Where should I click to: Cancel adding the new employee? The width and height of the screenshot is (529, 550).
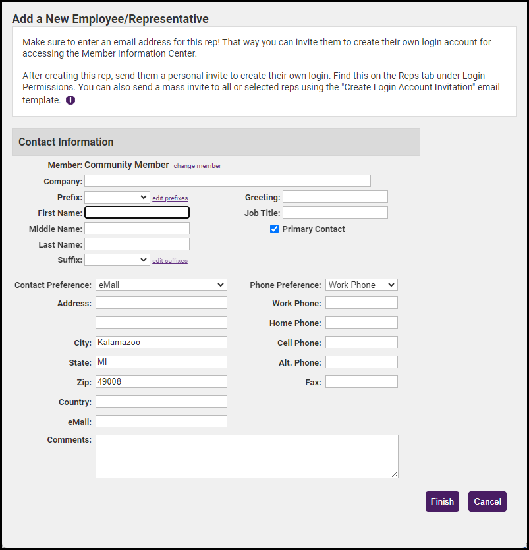[487, 501]
